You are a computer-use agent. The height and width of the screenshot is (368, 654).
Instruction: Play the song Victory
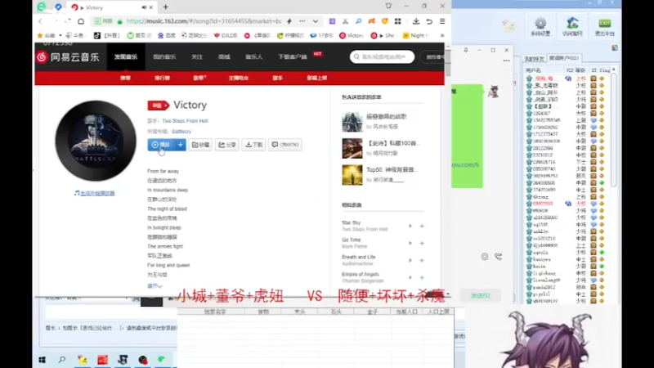pos(161,145)
